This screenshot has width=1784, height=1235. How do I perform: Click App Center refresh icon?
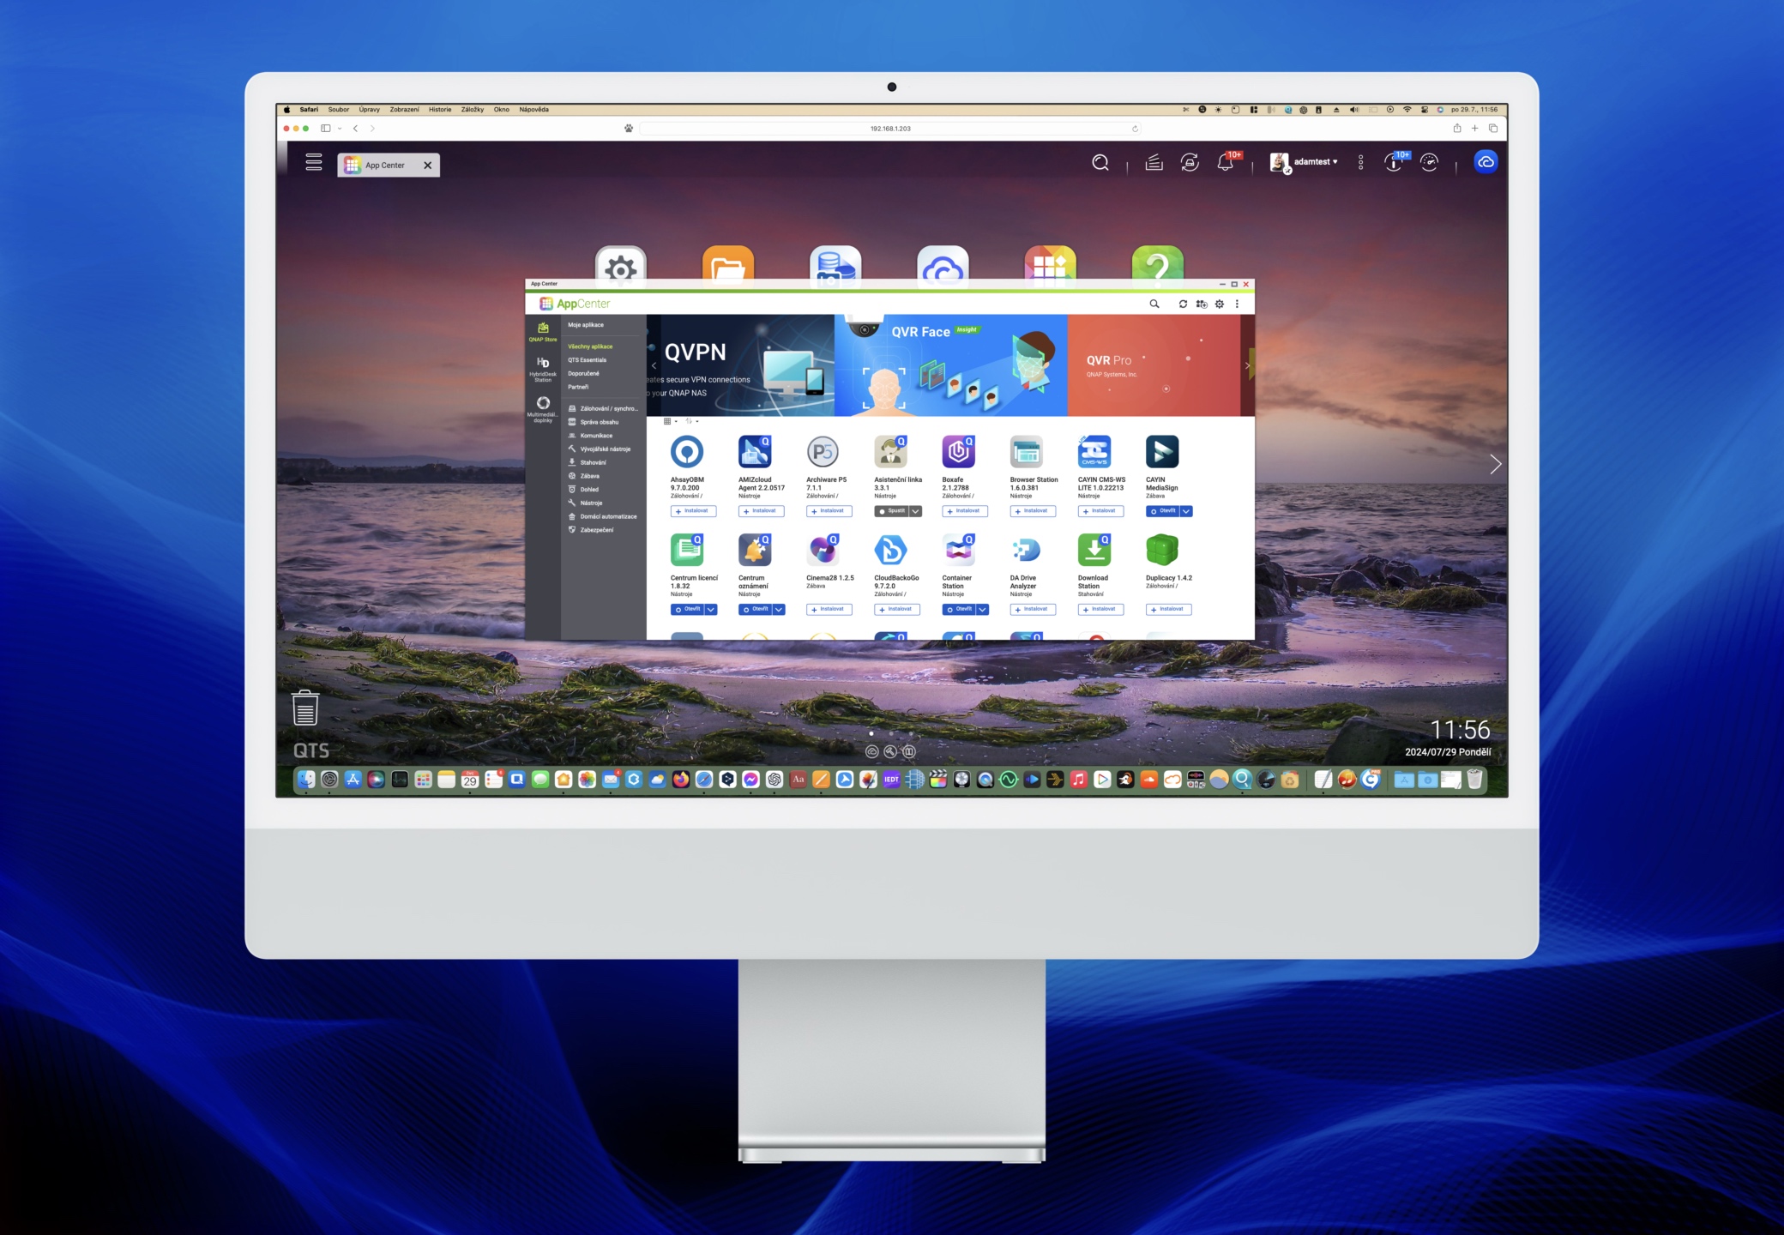tap(1183, 304)
